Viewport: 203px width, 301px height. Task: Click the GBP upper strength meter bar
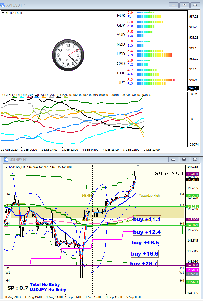coord(150,22)
